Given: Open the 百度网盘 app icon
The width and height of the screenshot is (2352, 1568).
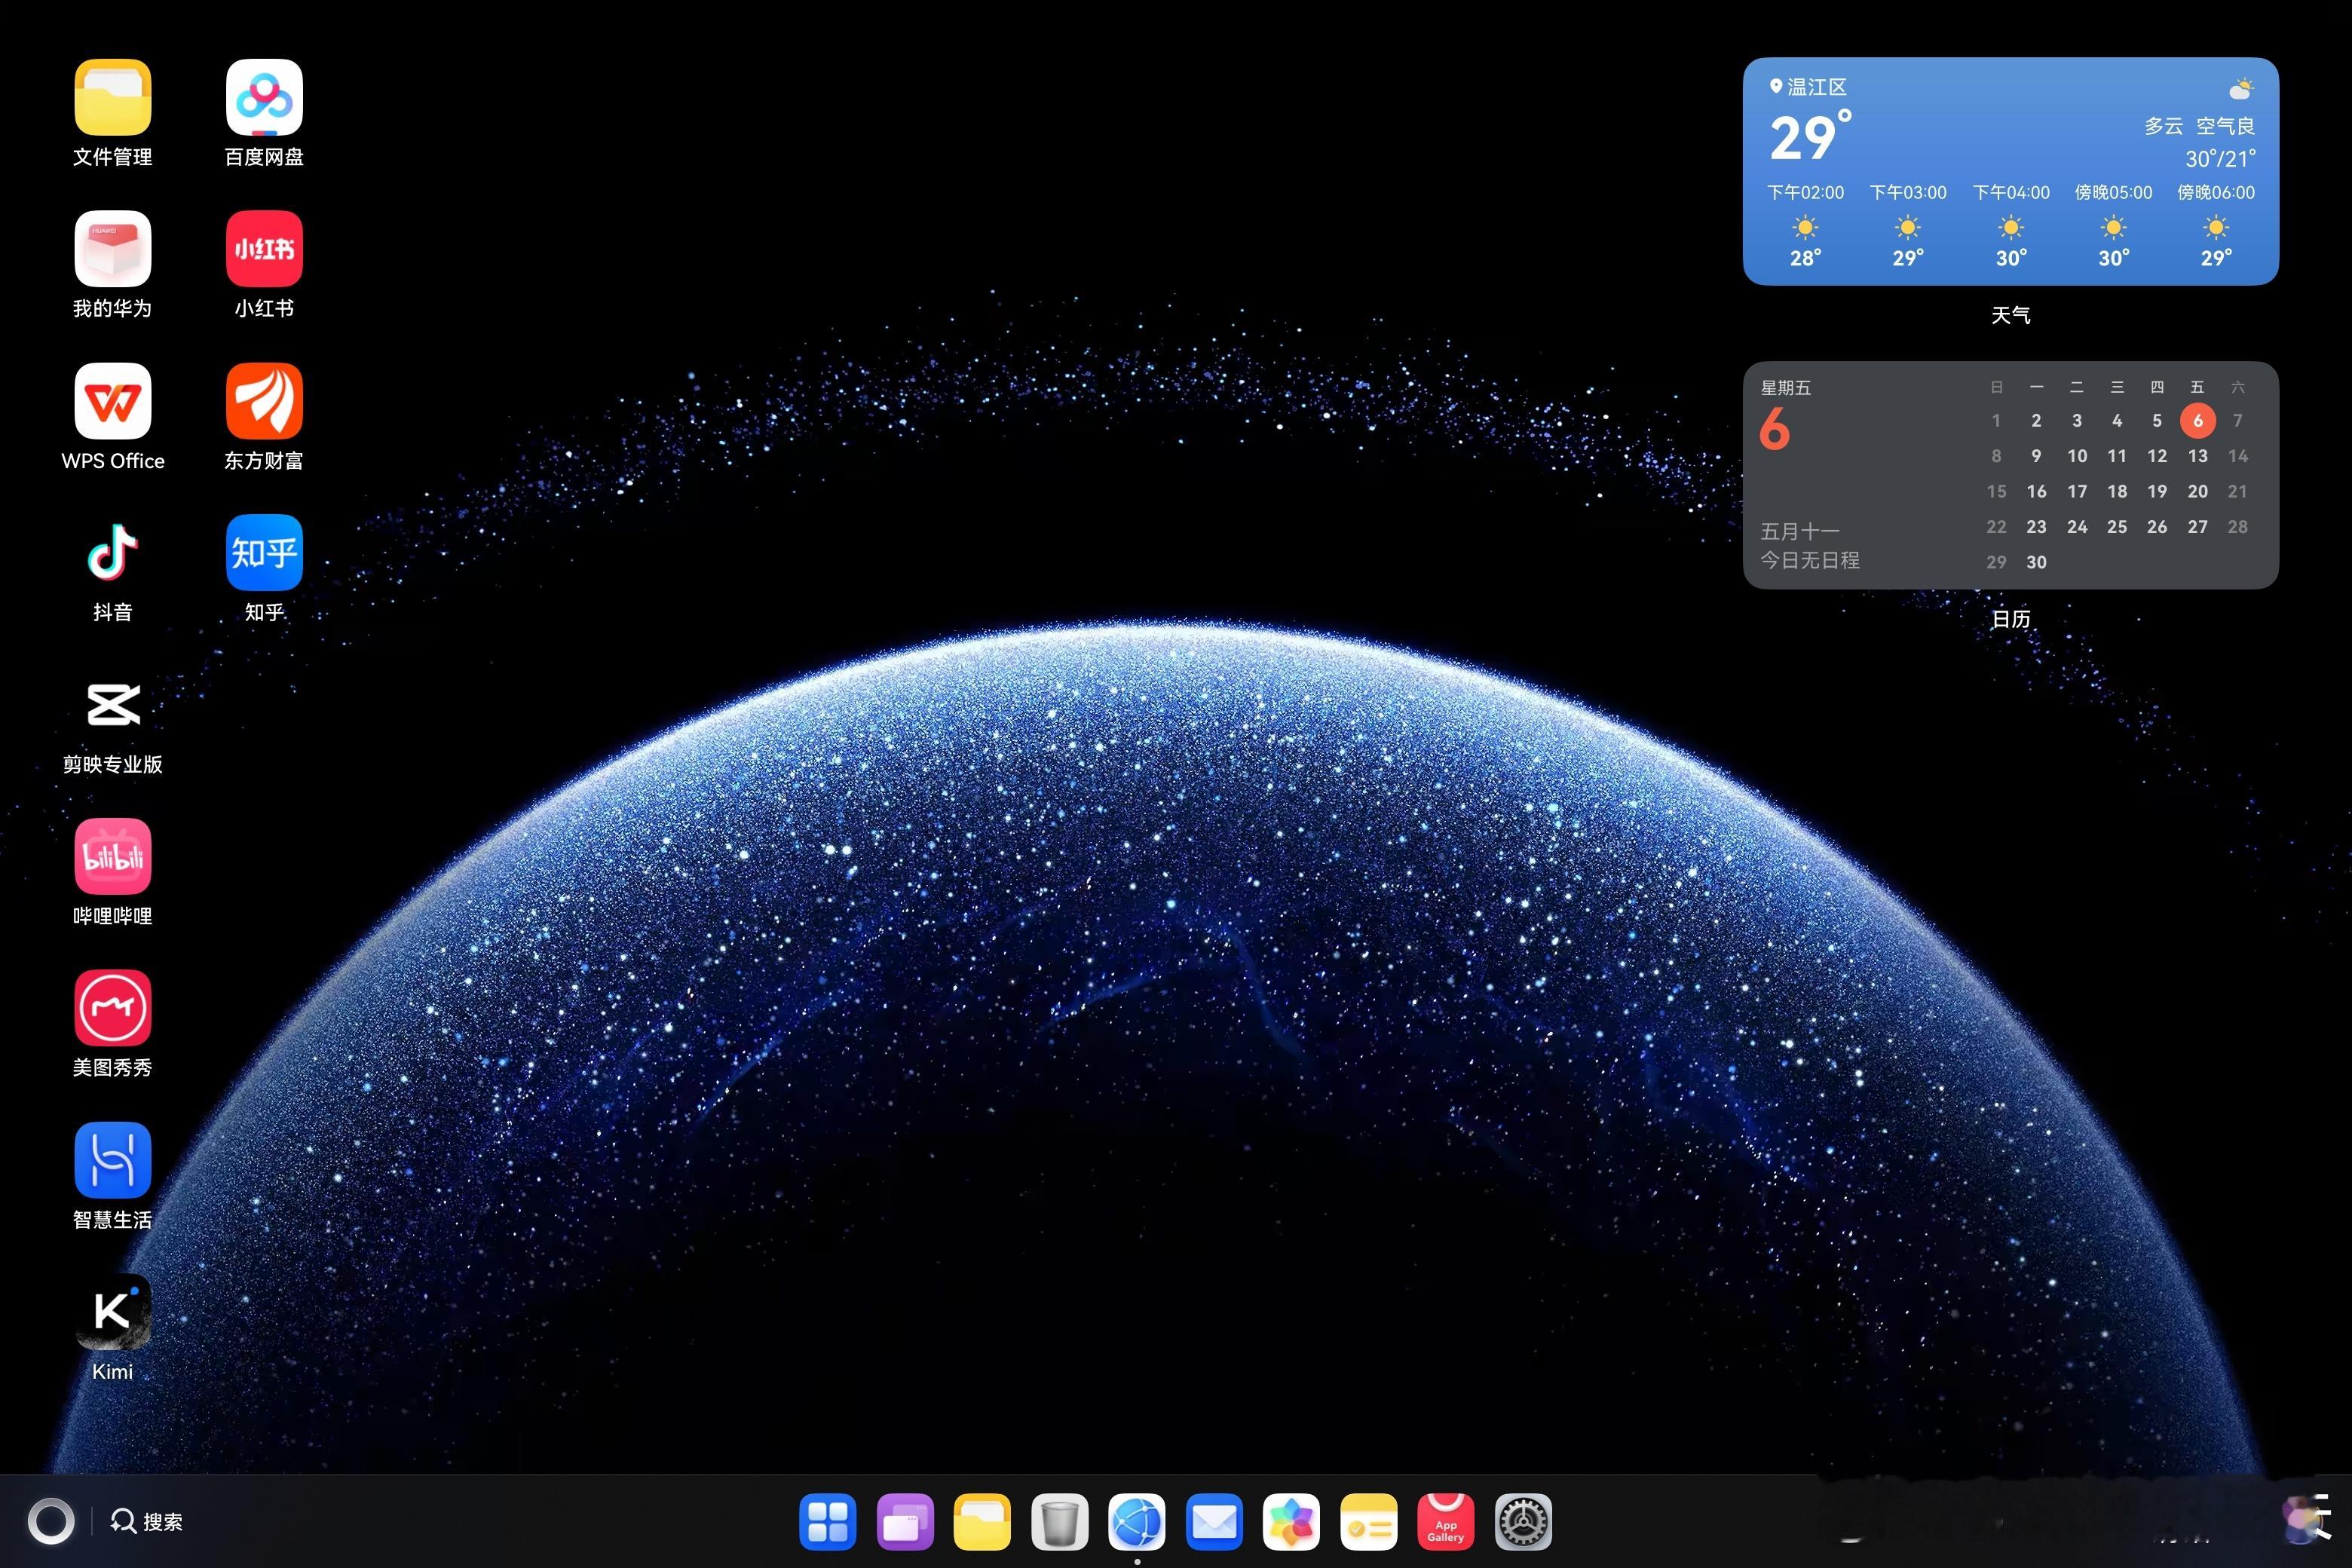Looking at the screenshot, I should click(264, 98).
